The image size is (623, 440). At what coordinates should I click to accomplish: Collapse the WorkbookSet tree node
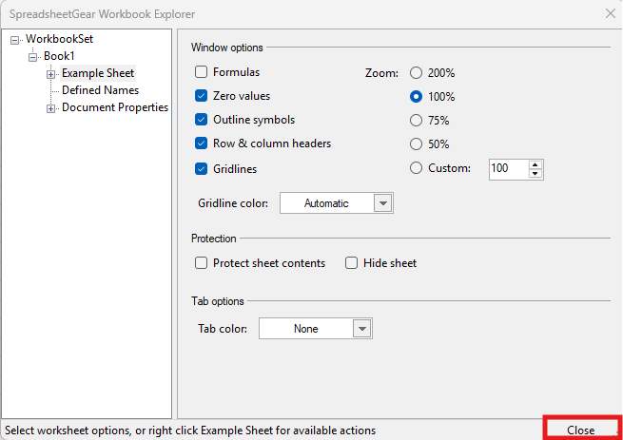[15, 40]
